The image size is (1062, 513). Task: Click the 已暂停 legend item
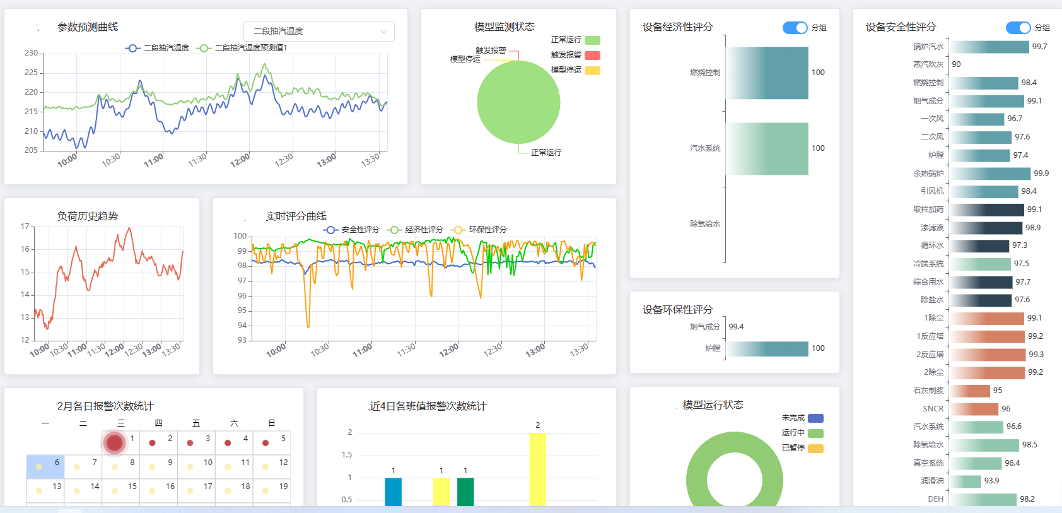pyautogui.click(x=815, y=449)
